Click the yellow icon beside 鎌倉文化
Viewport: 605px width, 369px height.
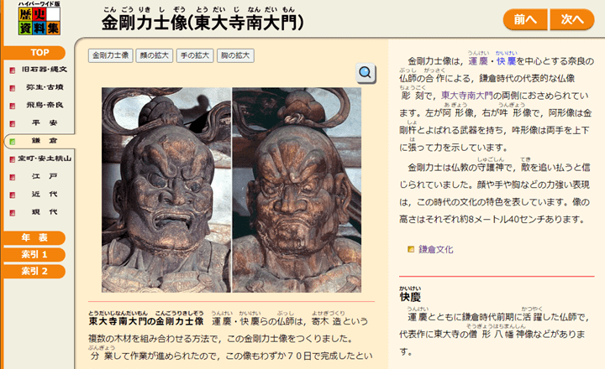pyautogui.click(x=411, y=250)
